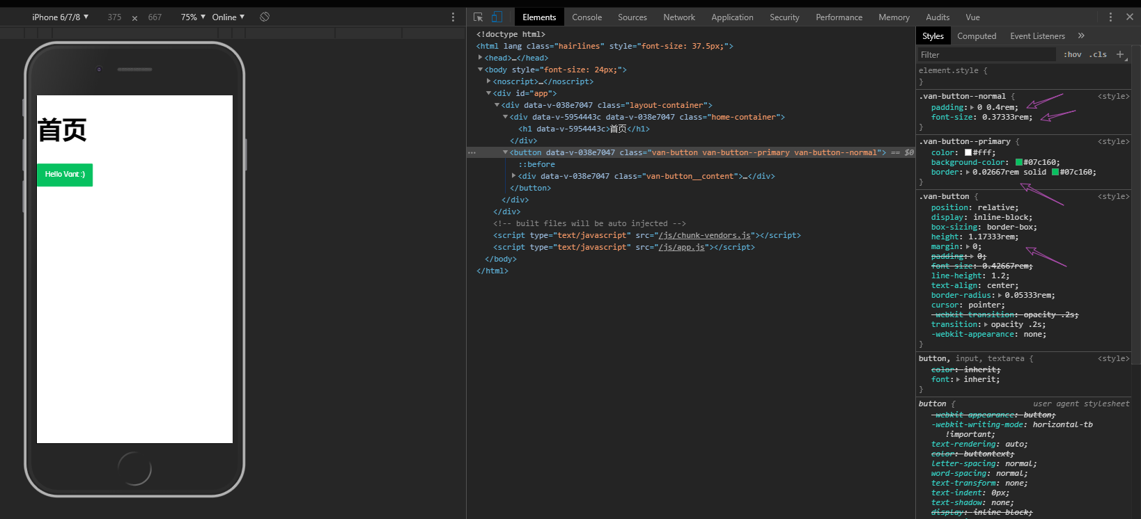This screenshot has width=1141, height=519.
Task: Open the Audits tab
Action: (x=938, y=17)
